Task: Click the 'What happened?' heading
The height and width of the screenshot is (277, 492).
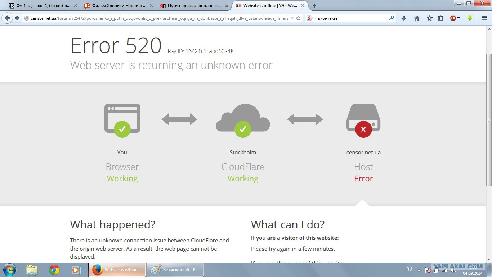Action: click(113, 225)
